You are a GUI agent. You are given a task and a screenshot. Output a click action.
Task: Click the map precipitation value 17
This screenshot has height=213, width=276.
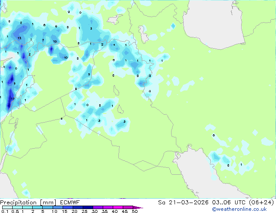(13, 99)
